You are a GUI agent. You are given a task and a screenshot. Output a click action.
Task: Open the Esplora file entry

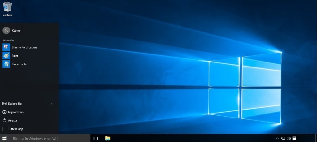(x=15, y=104)
